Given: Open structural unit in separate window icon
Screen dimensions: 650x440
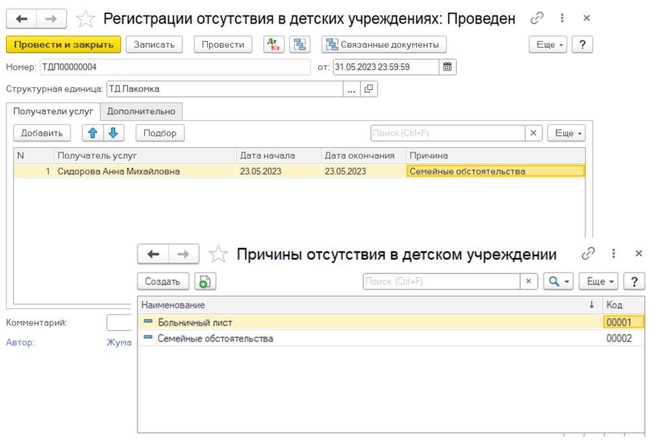Looking at the screenshot, I should (368, 88).
